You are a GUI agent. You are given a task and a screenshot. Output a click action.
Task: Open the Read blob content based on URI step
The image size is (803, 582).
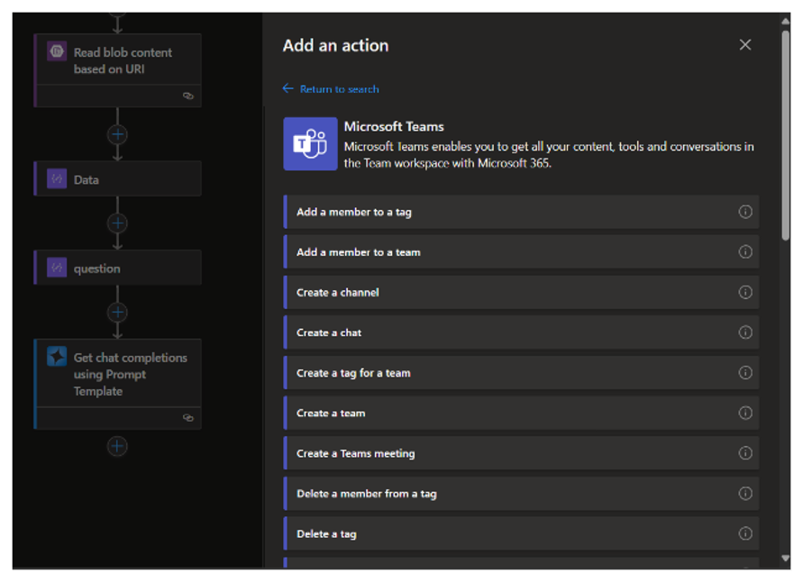tap(118, 70)
